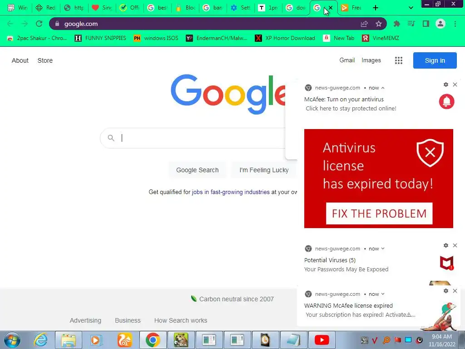Switch to the 'Win' tab
This screenshot has width=465, height=349.
pos(18,8)
